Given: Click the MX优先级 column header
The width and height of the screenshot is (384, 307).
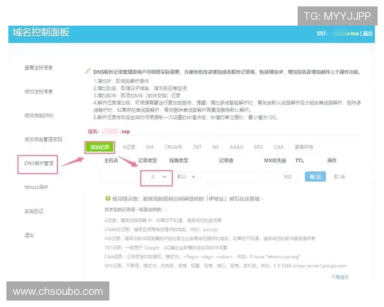Looking at the screenshot, I should pyautogui.click(x=275, y=161).
